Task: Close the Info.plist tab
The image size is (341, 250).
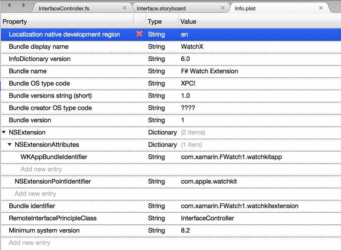Action: [x=320, y=8]
